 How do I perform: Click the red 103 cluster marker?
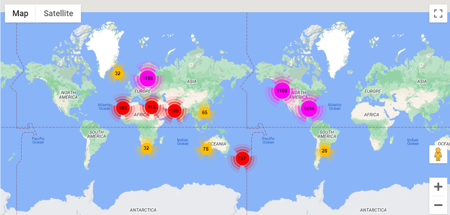(x=123, y=108)
